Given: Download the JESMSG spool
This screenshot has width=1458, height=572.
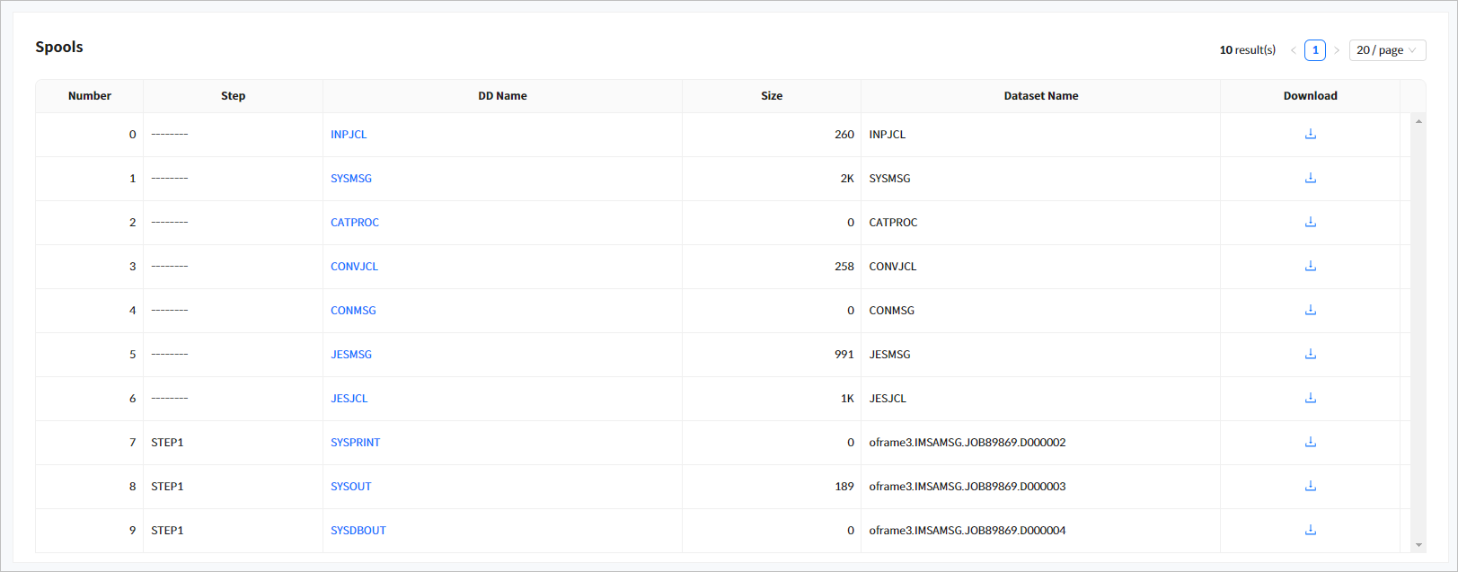Looking at the screenshot, I should coord(1310,354).
